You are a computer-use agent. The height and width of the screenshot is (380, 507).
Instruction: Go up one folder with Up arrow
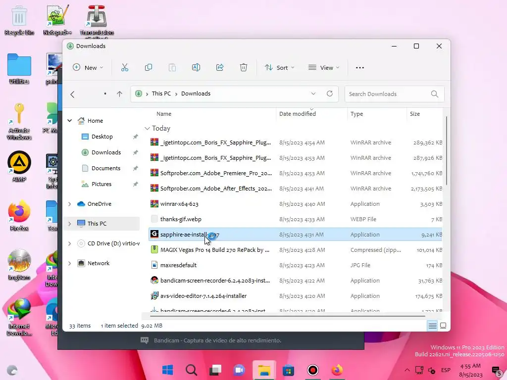(x=120, y=94)
